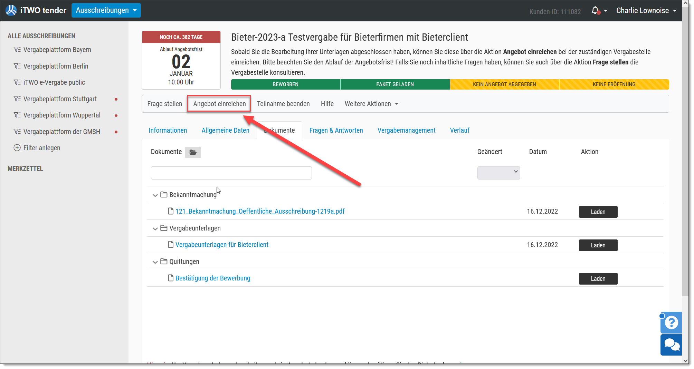Click the Angebot einreichen action
The width and height of the screenshot is (694, 369).
tap(219, 104)
